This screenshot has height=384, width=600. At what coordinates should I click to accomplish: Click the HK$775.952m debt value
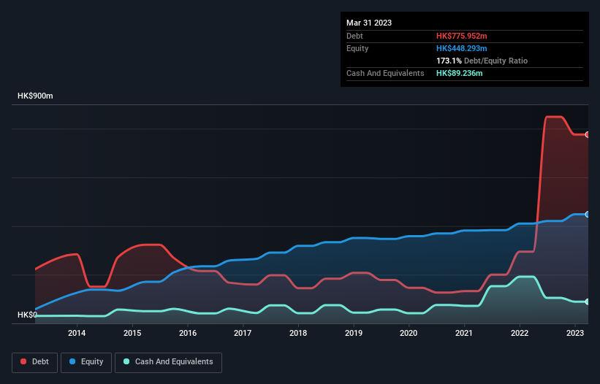click(x=461, y=36)
